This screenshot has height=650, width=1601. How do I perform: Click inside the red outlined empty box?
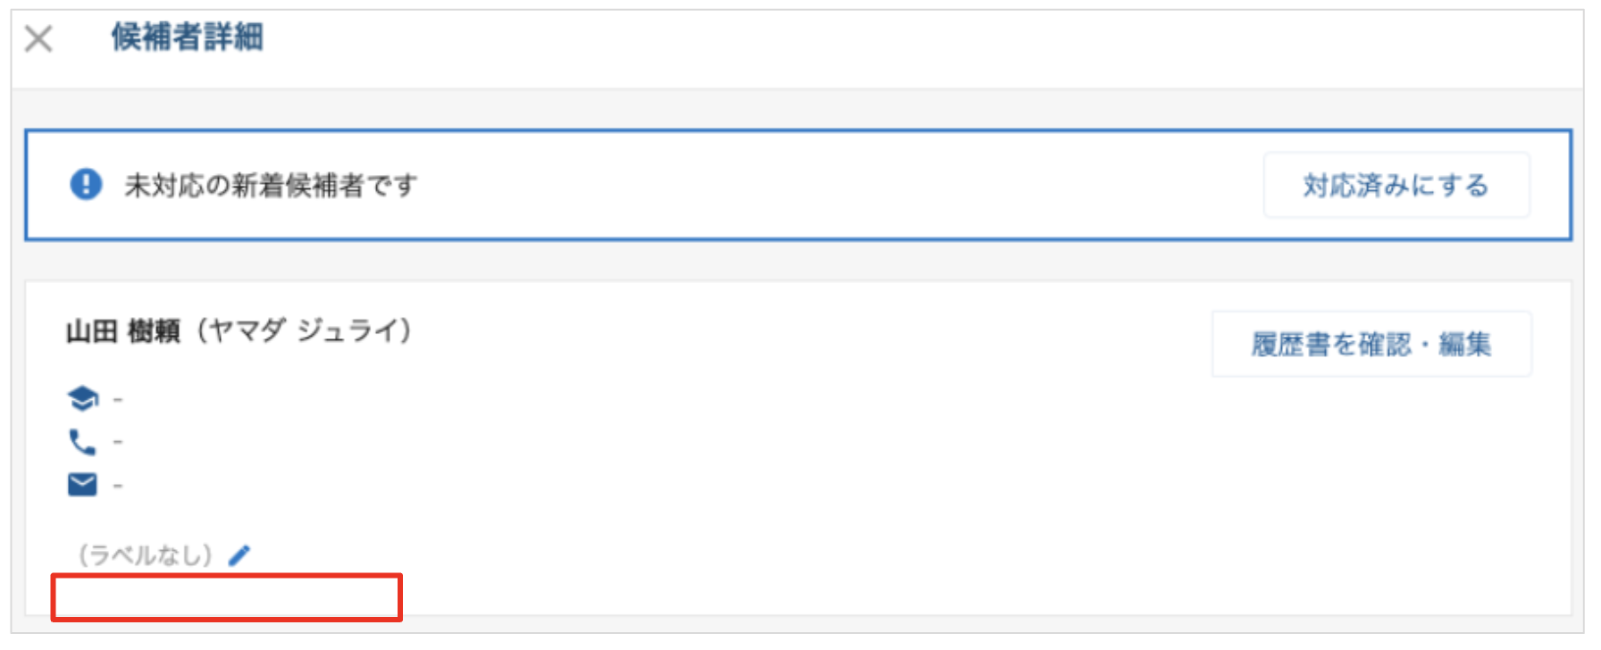pyautogui.click(x=226, y=597)
